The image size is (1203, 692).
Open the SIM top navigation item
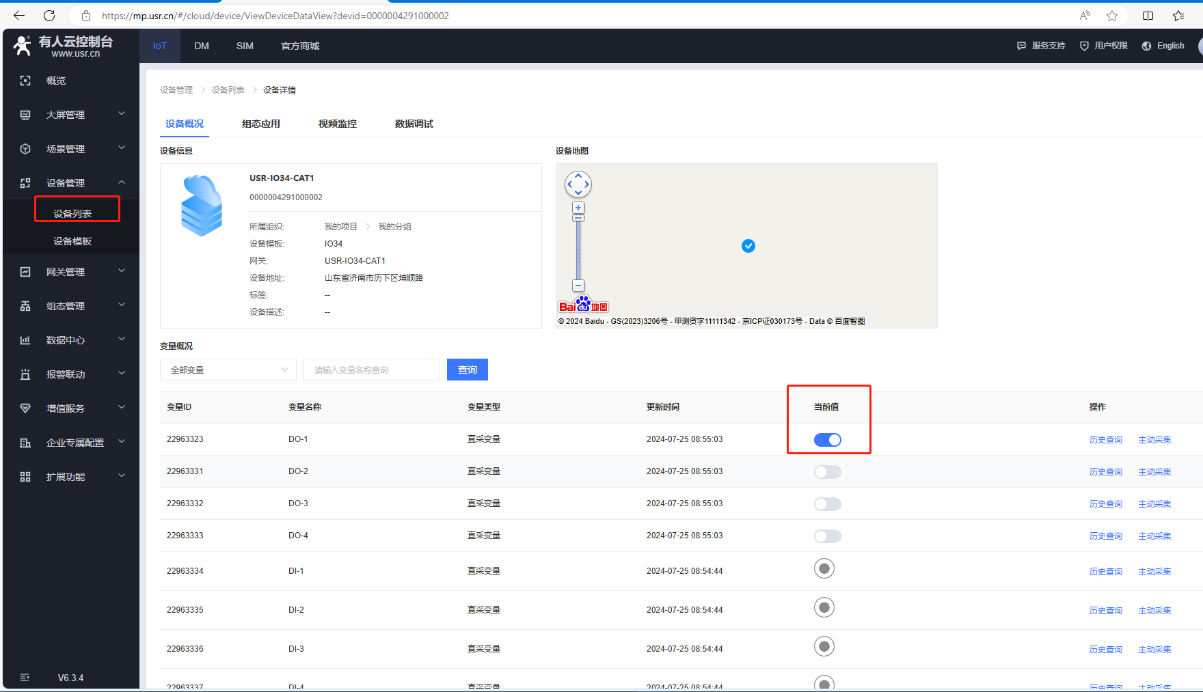point(245,46)
